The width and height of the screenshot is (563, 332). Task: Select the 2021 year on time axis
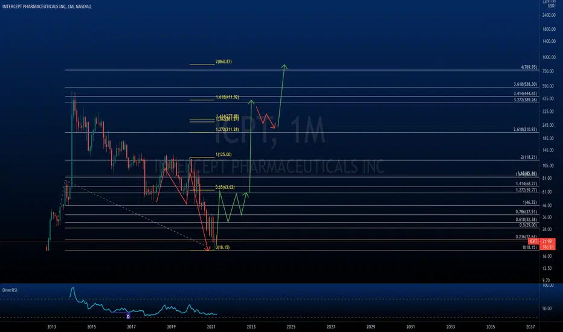tap(211, 327)
